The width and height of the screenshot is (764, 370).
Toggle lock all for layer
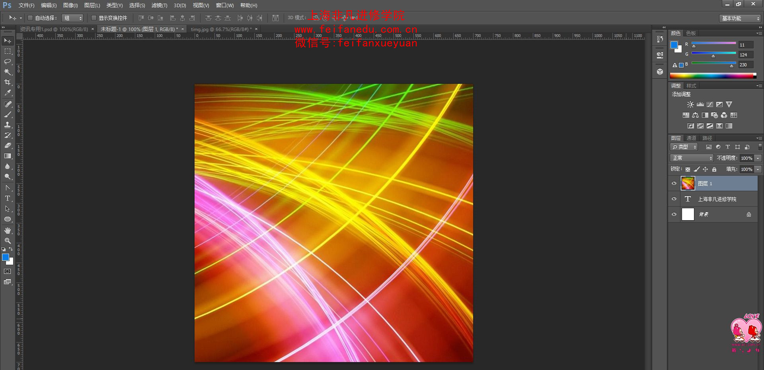click(714, 169)
